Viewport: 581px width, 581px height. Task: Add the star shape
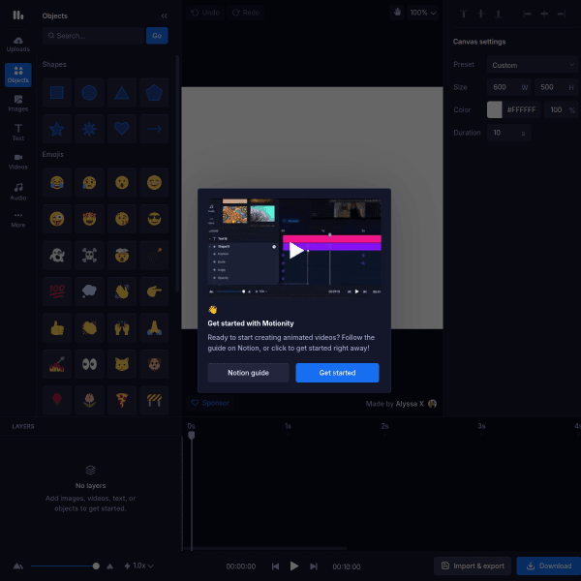point(57,128)
